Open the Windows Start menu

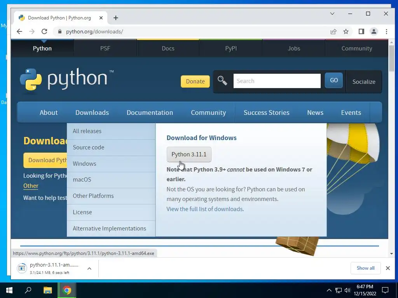(x=9, y=290)
